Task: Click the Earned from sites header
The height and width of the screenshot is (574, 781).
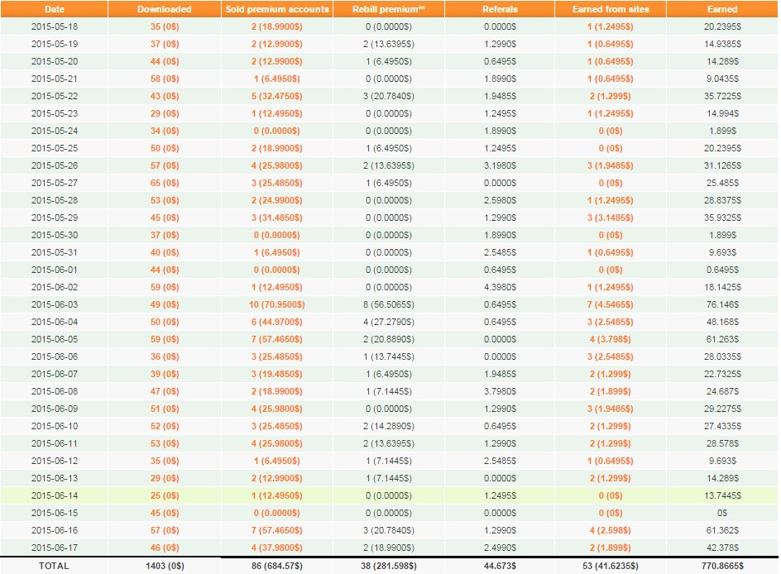Action: click(611, 9)
